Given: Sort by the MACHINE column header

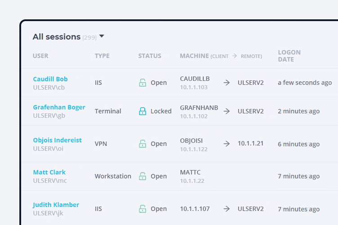Looking at the screenshot, I should (195, 56).
